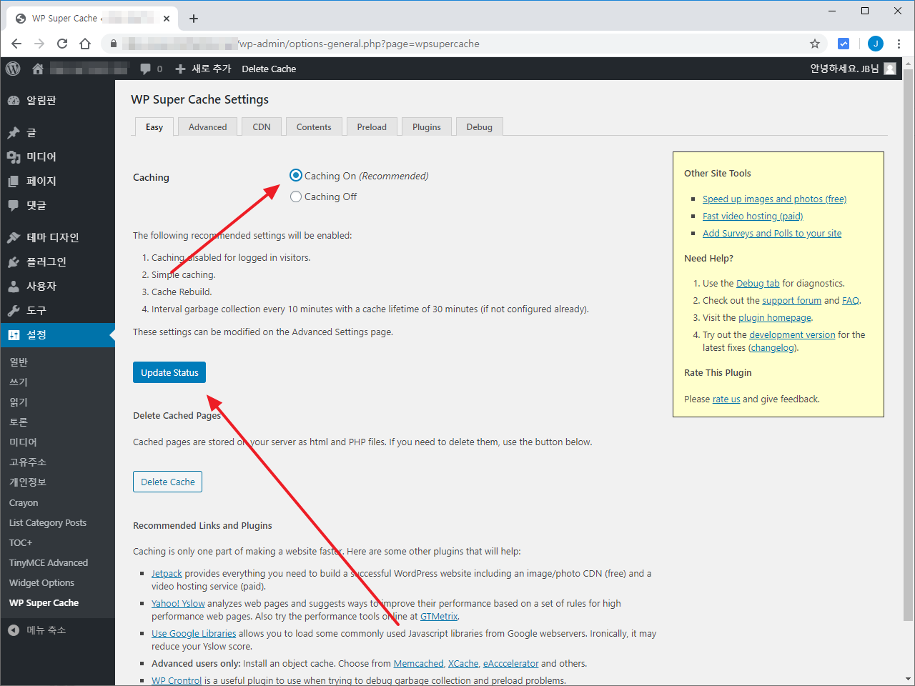Open Speed up images and photos link

click(x=774, y=199)
